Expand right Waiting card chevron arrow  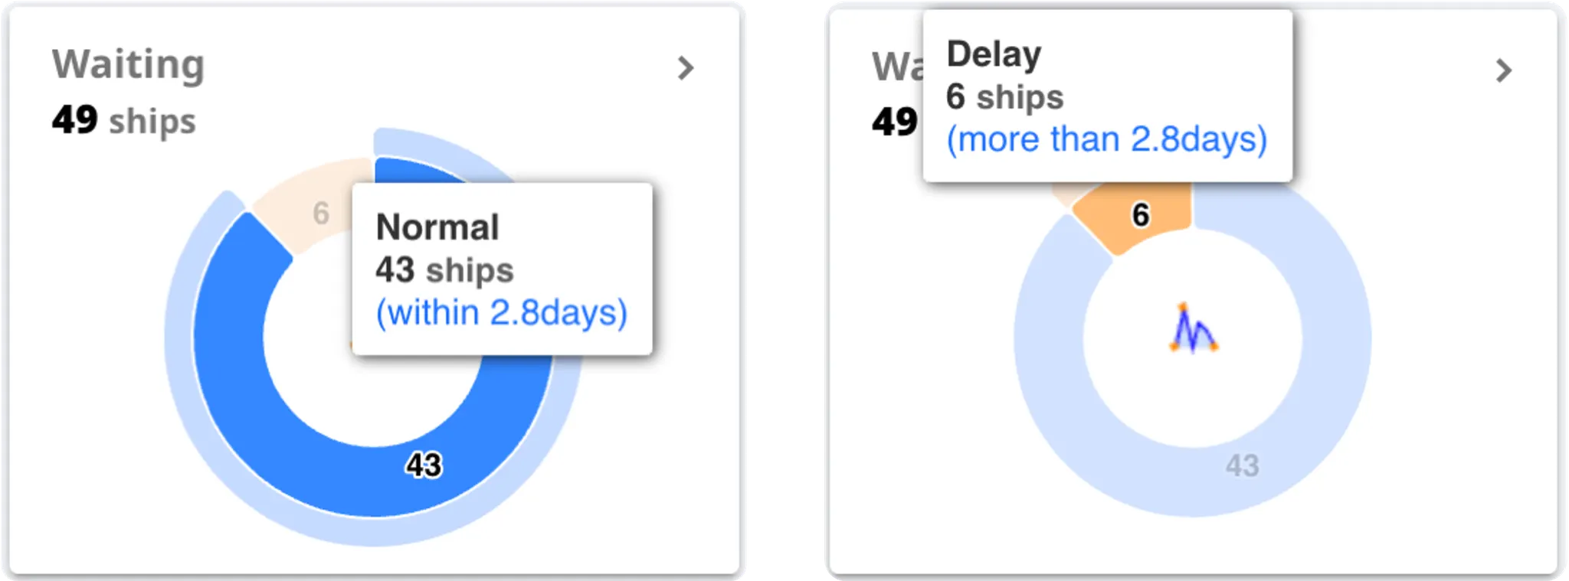click(1504, 70)
